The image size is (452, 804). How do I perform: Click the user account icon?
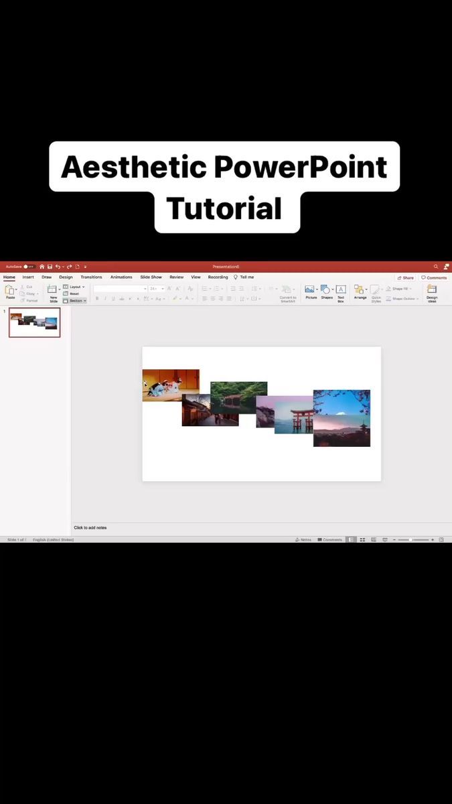[x=446, y=267]
